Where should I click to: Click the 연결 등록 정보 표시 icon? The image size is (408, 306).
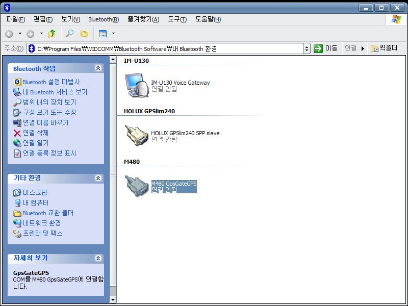(x=17, y=154)
